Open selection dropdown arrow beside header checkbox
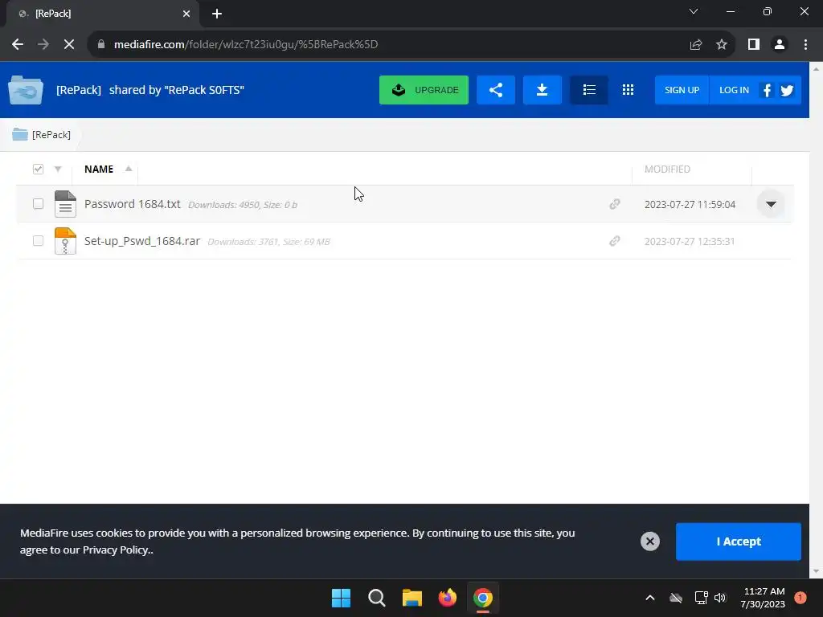 coord(58,169)
